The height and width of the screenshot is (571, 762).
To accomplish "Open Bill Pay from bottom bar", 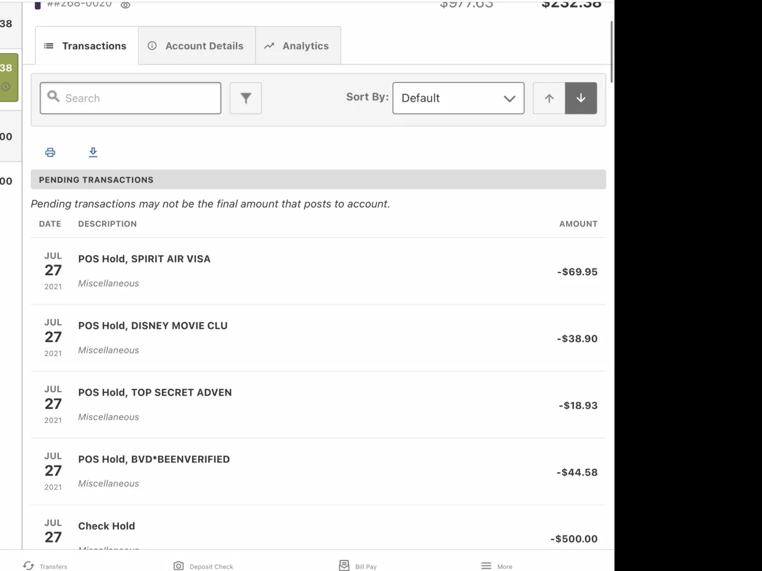I will (344, 565).
